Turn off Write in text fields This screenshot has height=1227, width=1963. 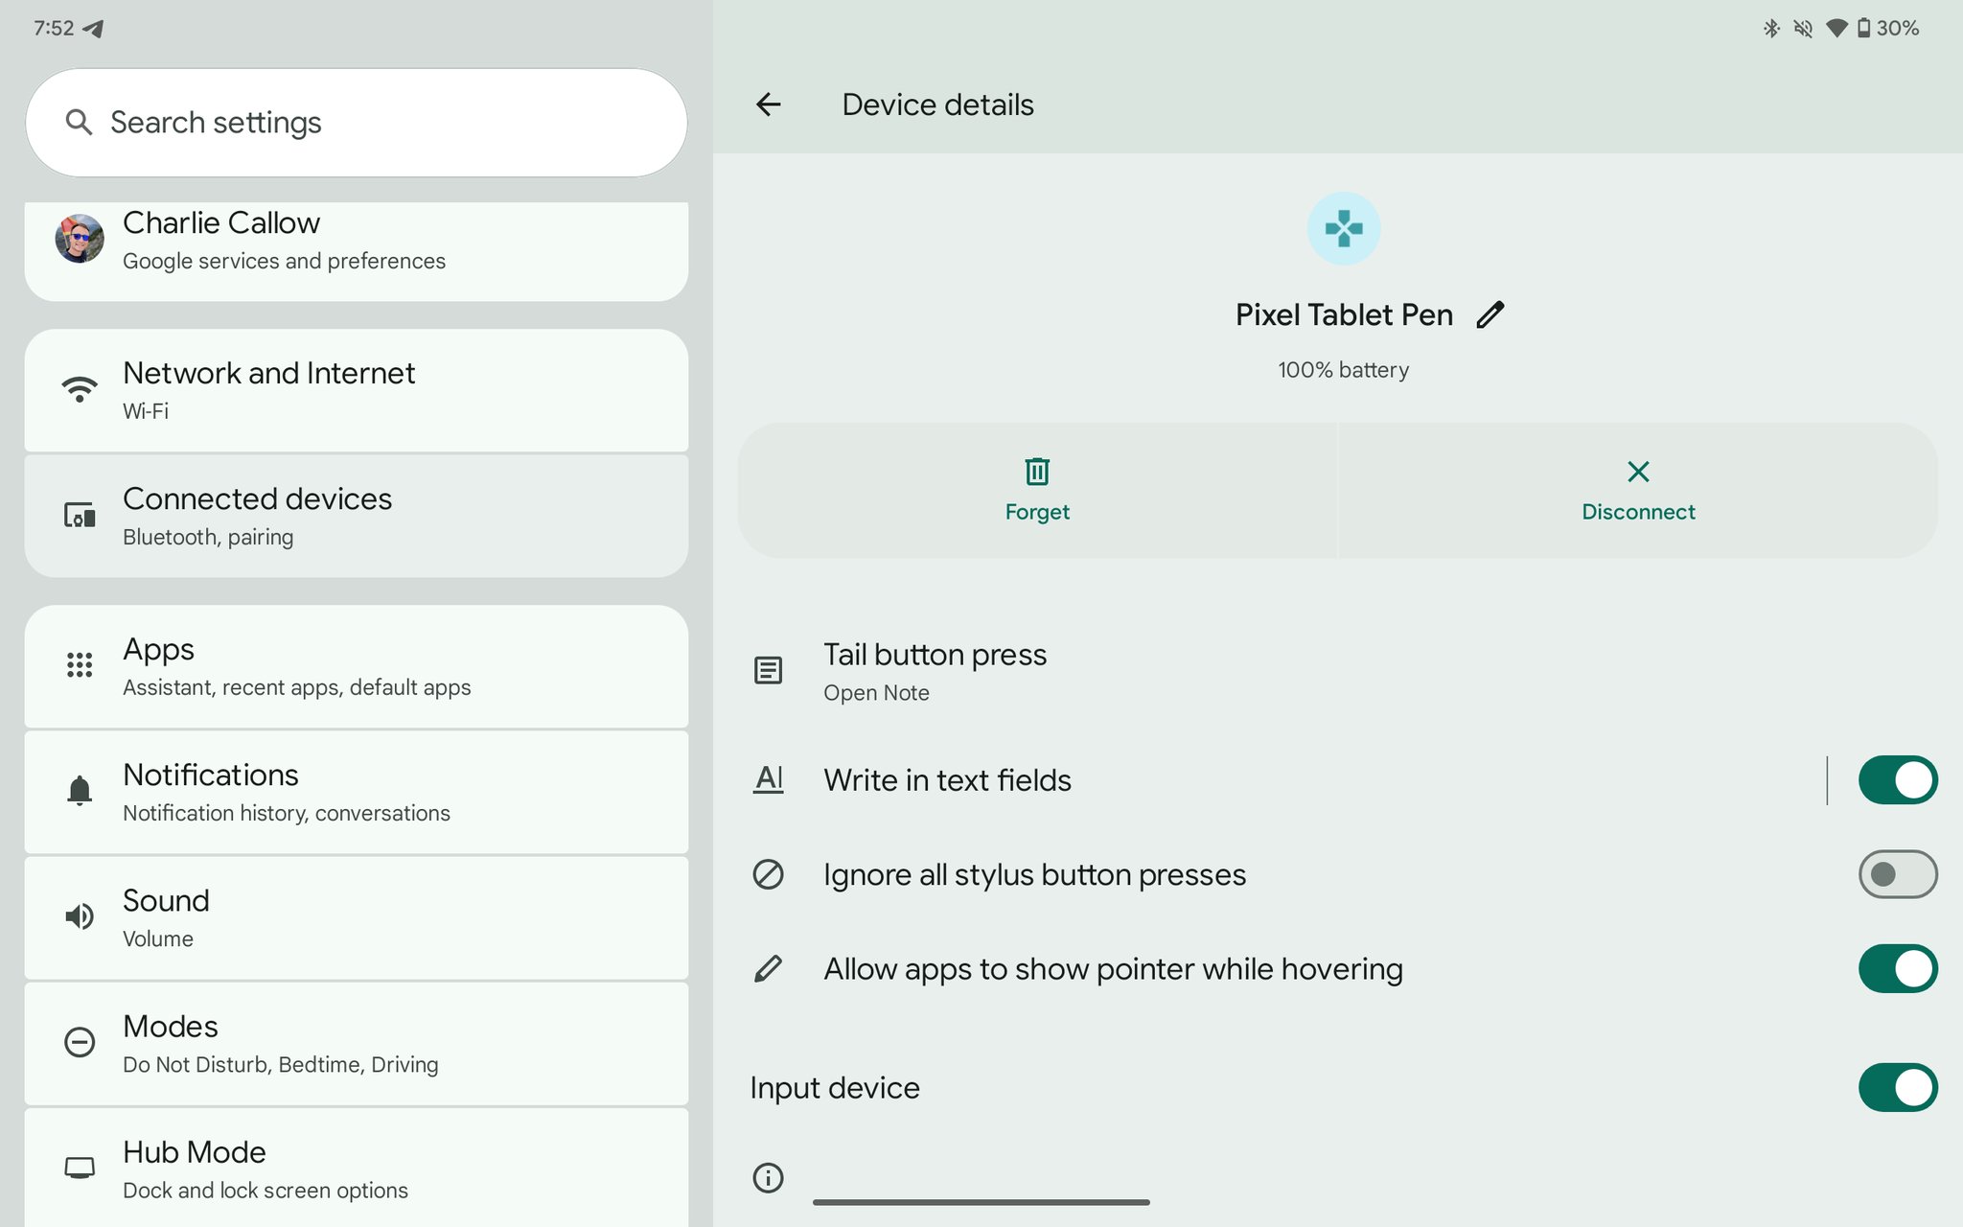(1897, 780)
